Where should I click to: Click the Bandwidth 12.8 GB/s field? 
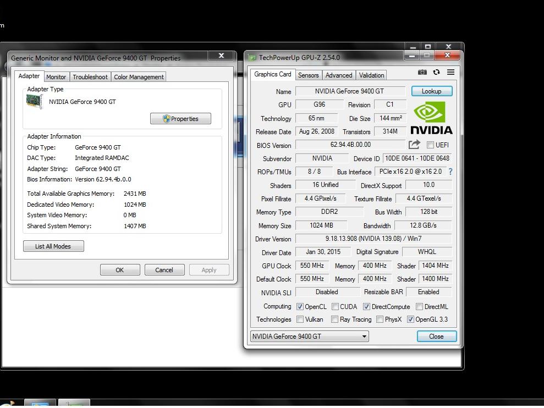(423, 225)
